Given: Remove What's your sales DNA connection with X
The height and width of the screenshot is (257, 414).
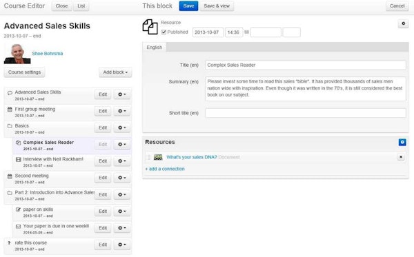Looking at the screenshot, I should click(x=401, y=157).
